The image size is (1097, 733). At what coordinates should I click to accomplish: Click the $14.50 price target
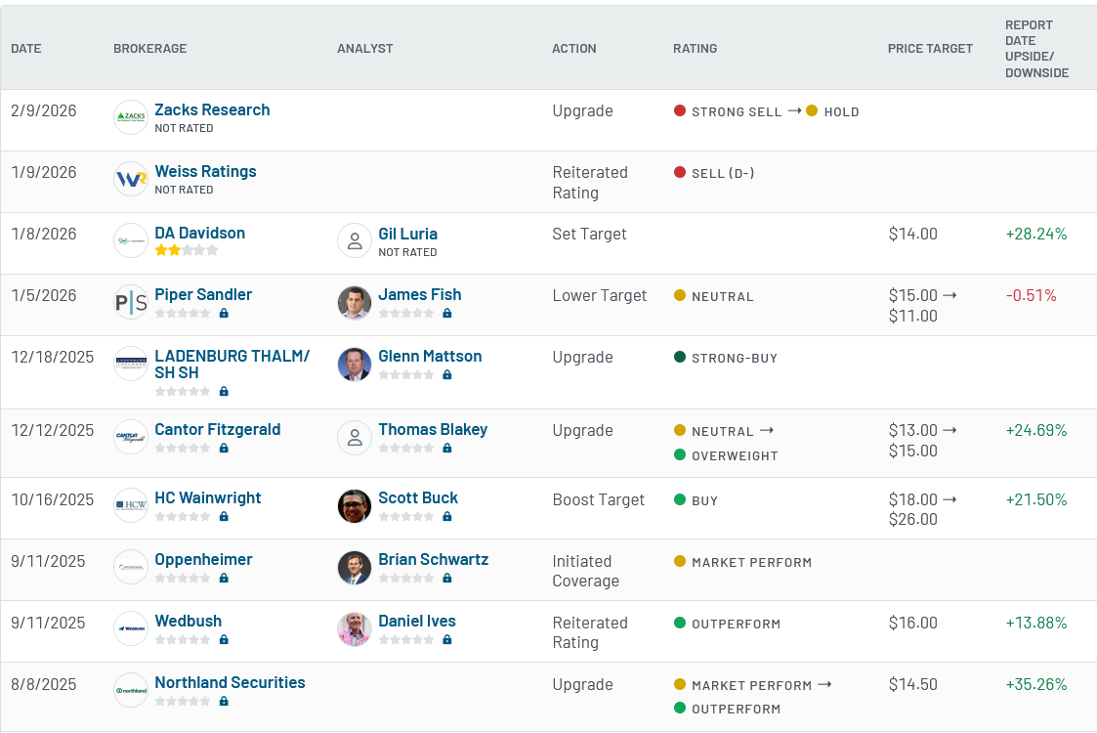pos(913,685)
